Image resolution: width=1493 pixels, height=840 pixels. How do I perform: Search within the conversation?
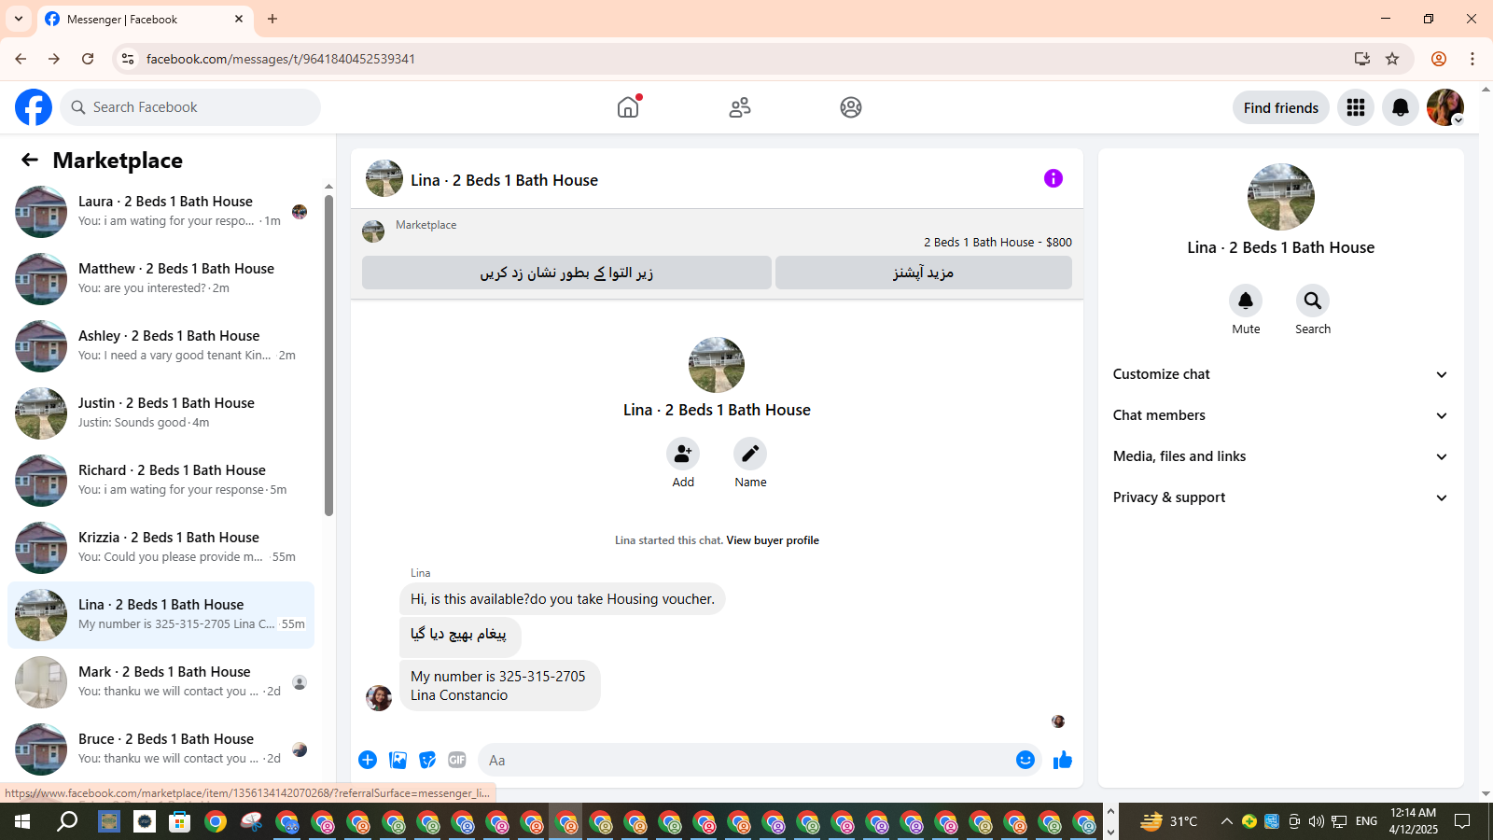1313,301
